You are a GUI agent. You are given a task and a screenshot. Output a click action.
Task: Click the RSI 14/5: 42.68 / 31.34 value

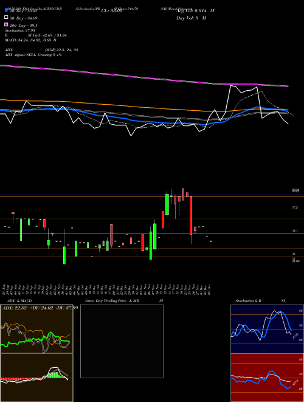point(47,35)
